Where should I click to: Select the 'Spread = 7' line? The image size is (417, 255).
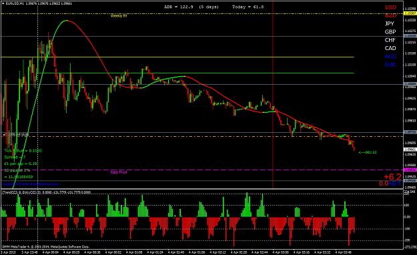pyautogui.click(x=15, y=157)
